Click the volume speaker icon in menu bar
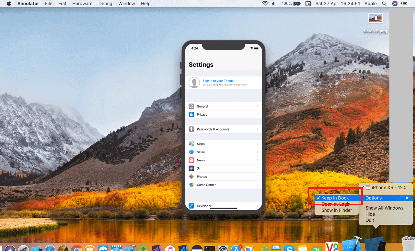The image size is (415, 251). pyautogui.click(x=273, y=4)
